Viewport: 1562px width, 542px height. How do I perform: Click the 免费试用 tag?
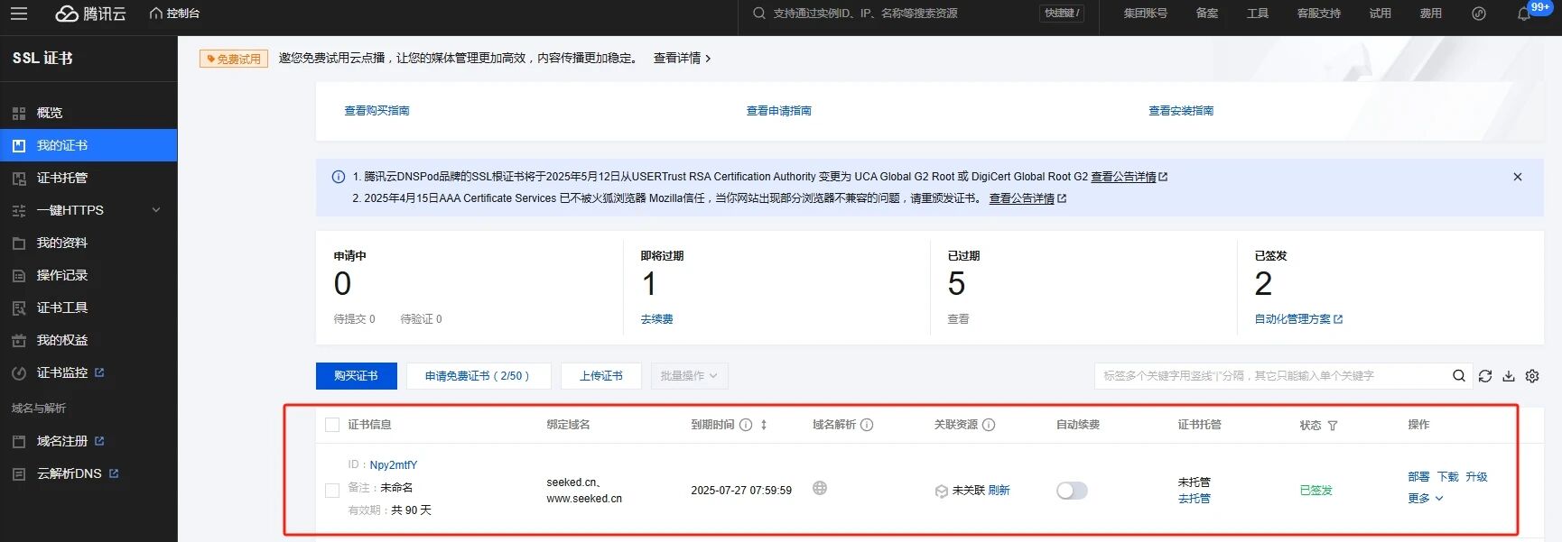click(x=234, y=59)
